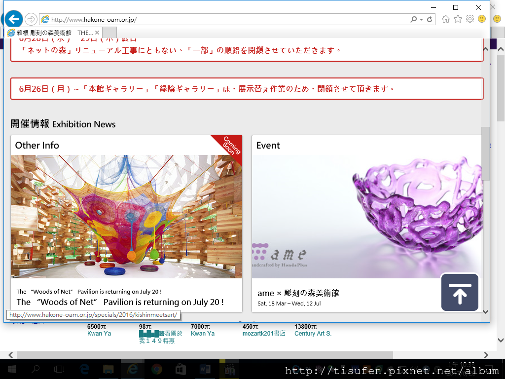Open Microsoft Store taskbar icon
The width and height of the screenshot is (505, 379).
coord(180,369)
